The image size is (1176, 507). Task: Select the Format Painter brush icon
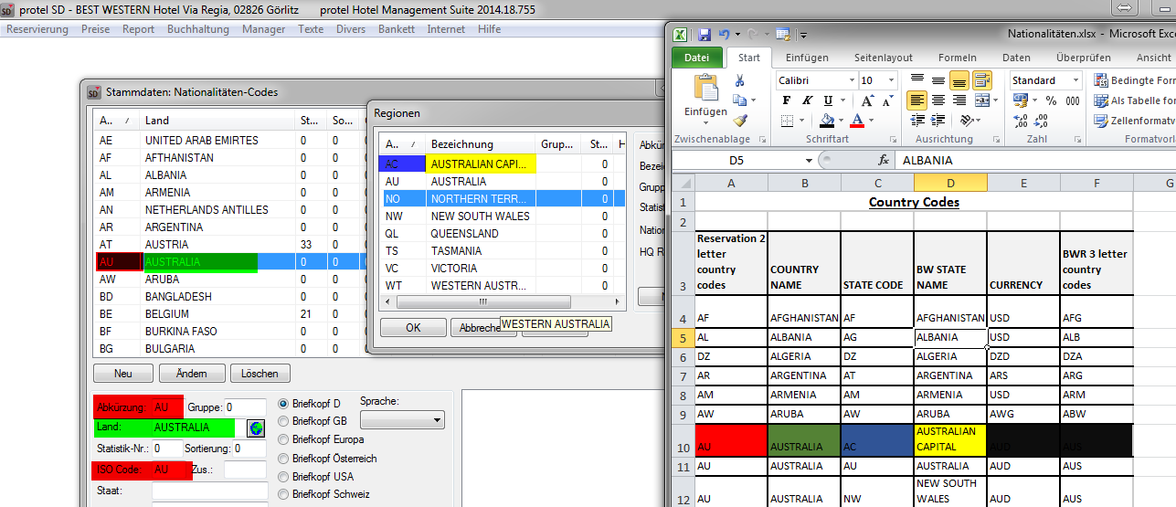click(x=739, y=120)
